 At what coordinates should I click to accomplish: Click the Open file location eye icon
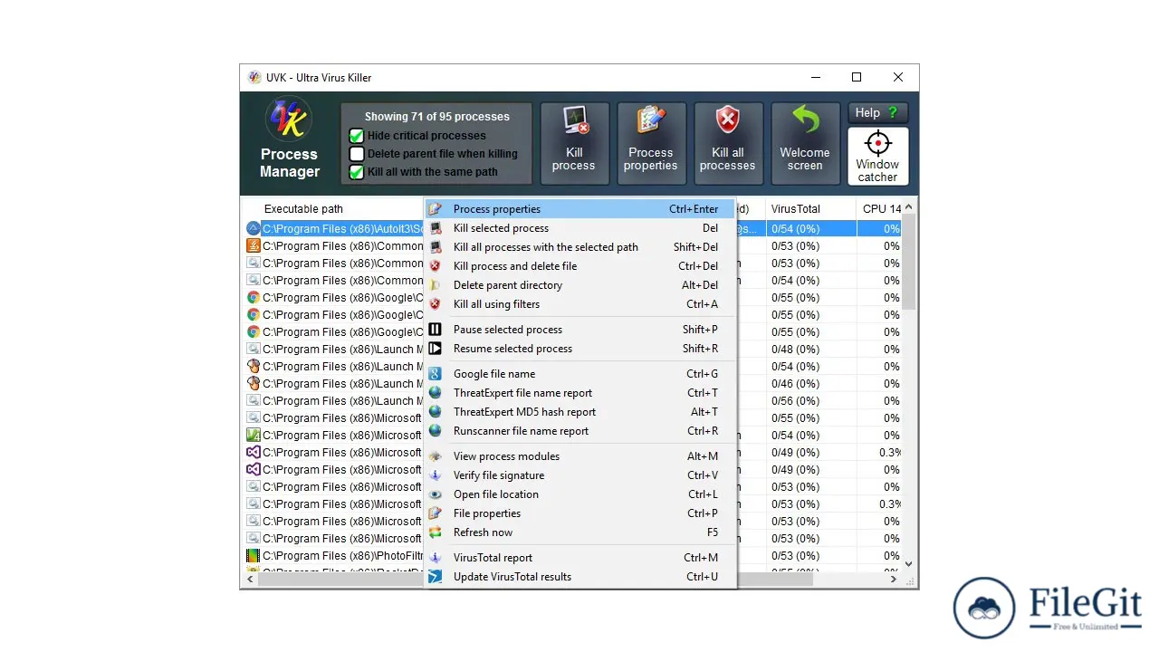coord(436,494)
